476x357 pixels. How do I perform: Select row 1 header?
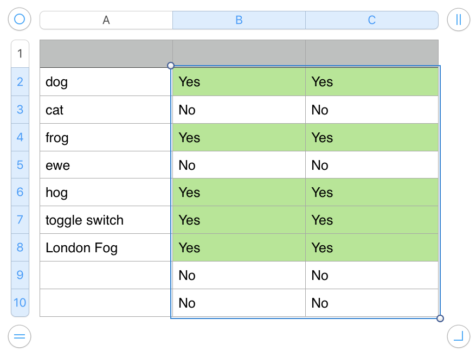[x=20, y=53]
